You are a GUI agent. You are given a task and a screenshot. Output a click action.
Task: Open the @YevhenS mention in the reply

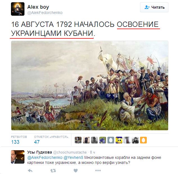click(x=73, y=157)
